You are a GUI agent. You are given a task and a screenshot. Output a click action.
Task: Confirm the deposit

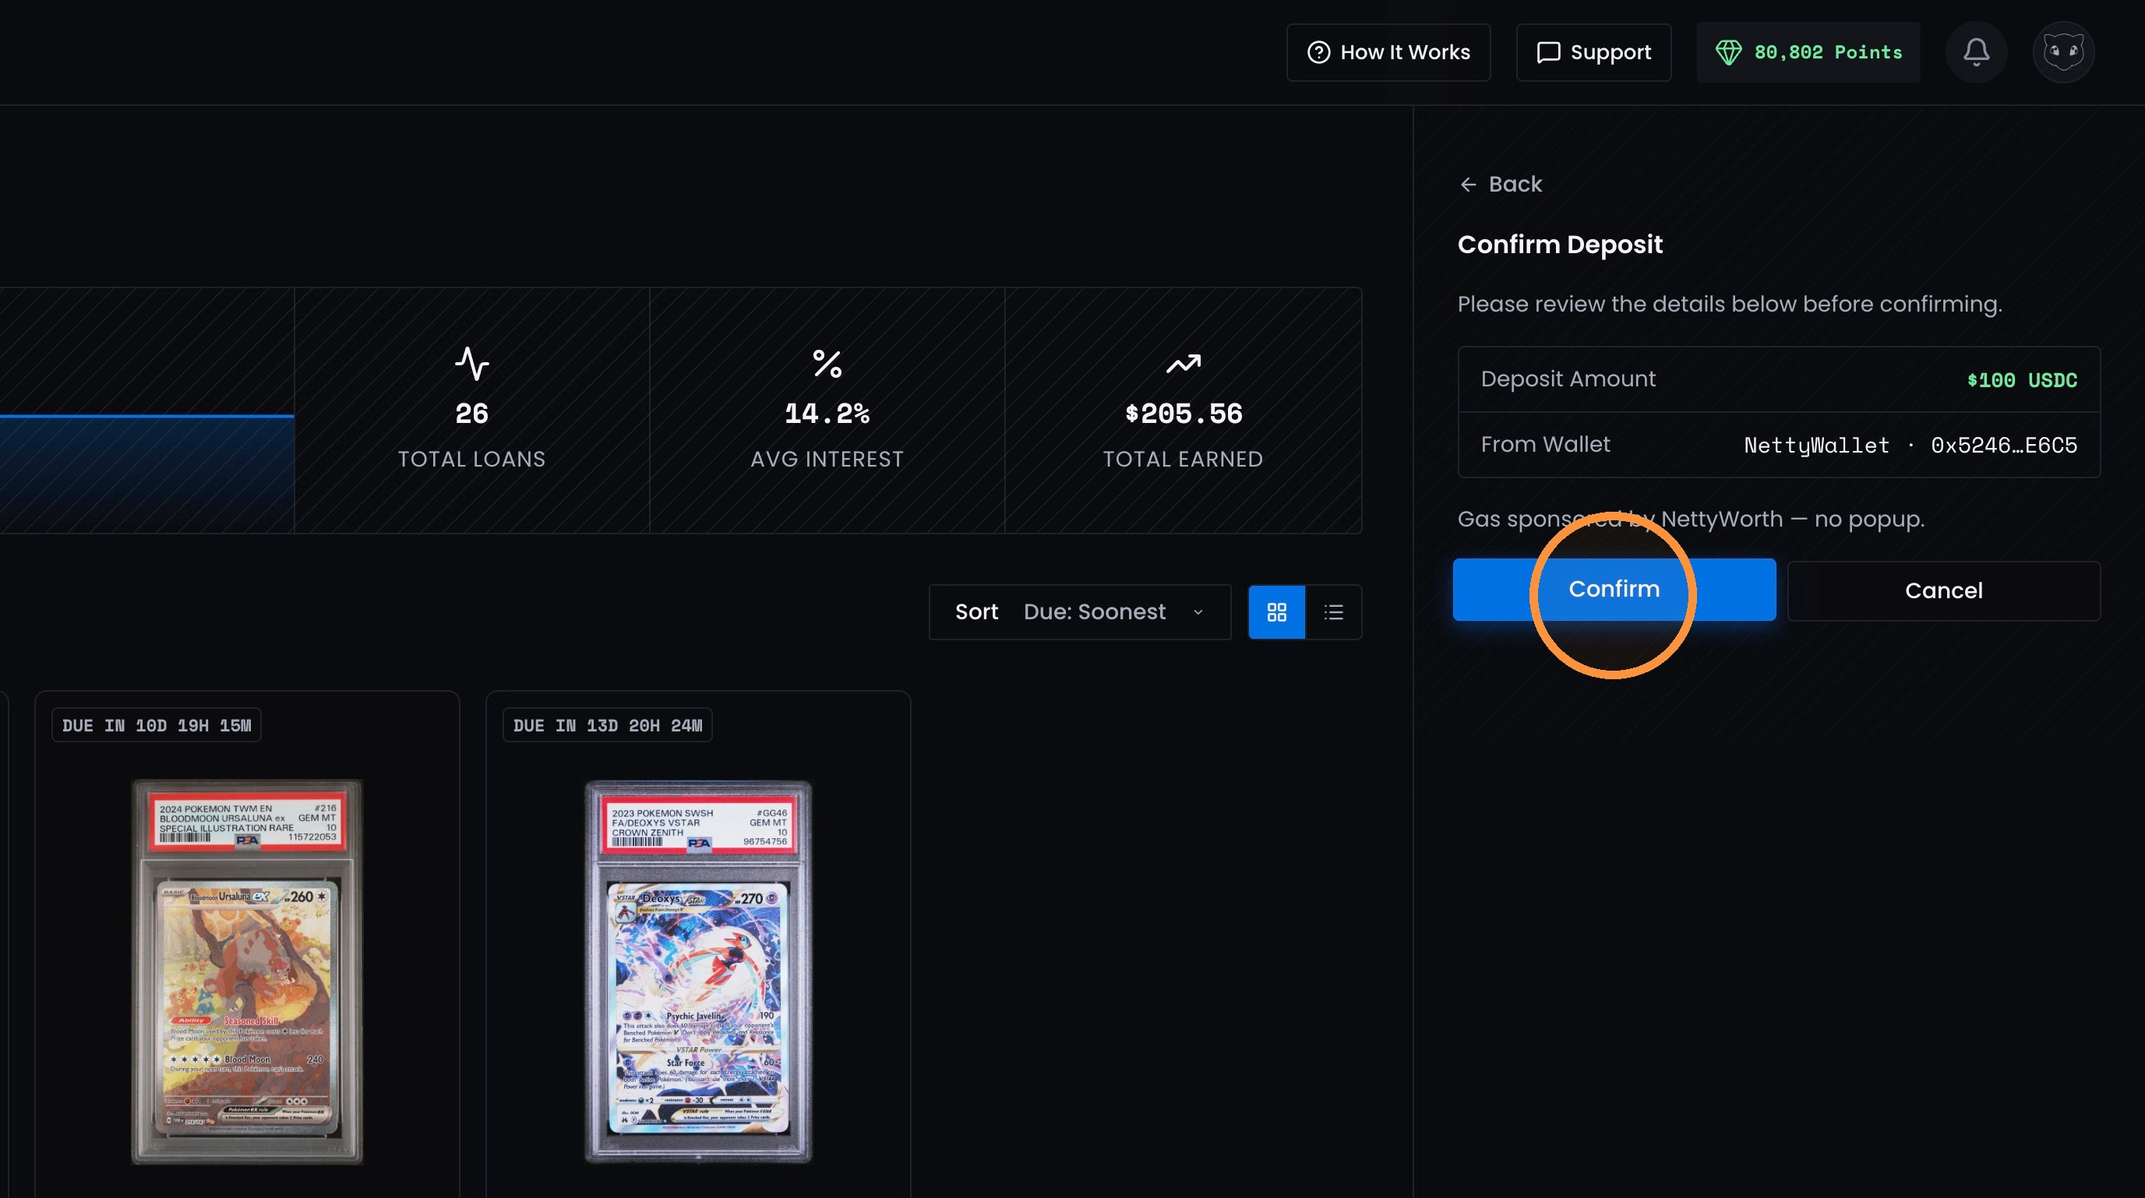[1614, 590]
